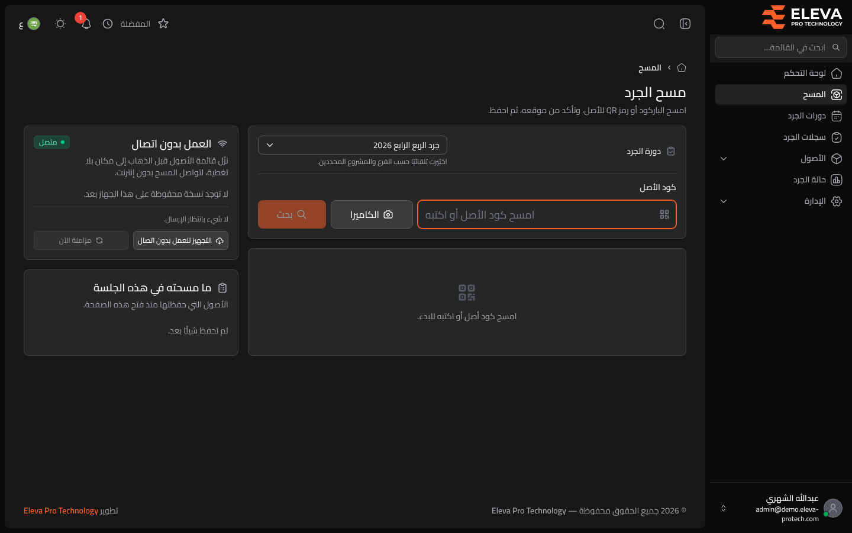
Task: Click the العمل بدون اتصال card title
Action: click(x=172, y=144)
